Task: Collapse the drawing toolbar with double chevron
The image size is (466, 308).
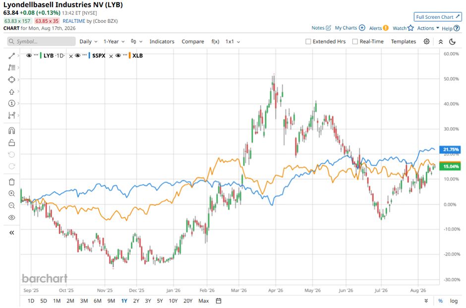Action: click(x=11, y=233)
